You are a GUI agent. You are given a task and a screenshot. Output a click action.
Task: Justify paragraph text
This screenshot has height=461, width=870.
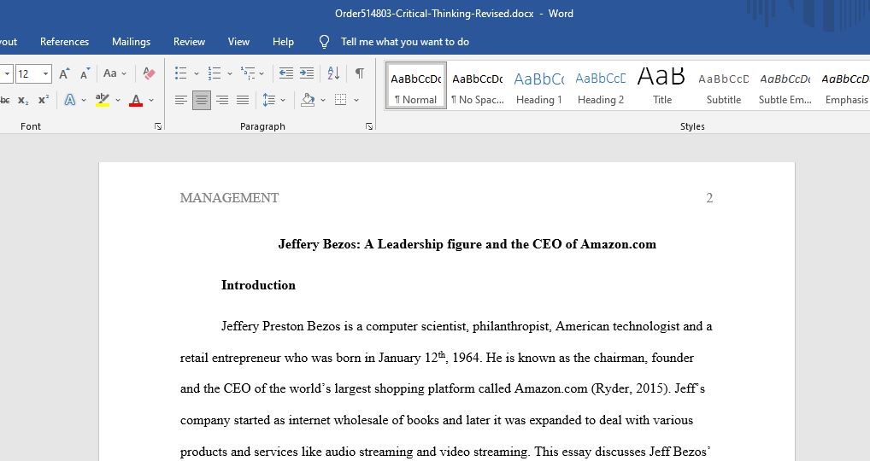243,100
